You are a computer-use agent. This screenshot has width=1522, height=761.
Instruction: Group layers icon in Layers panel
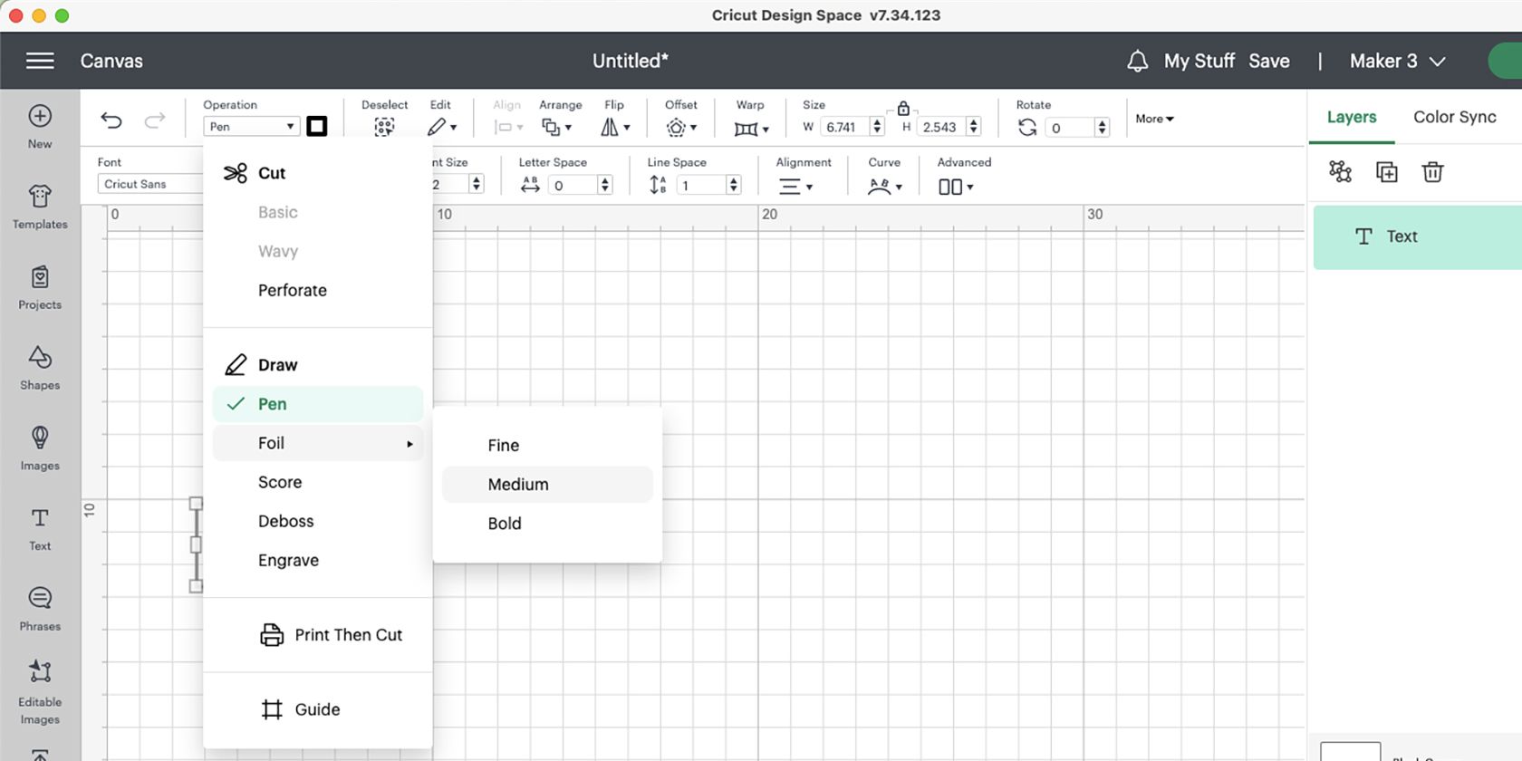1340,171
